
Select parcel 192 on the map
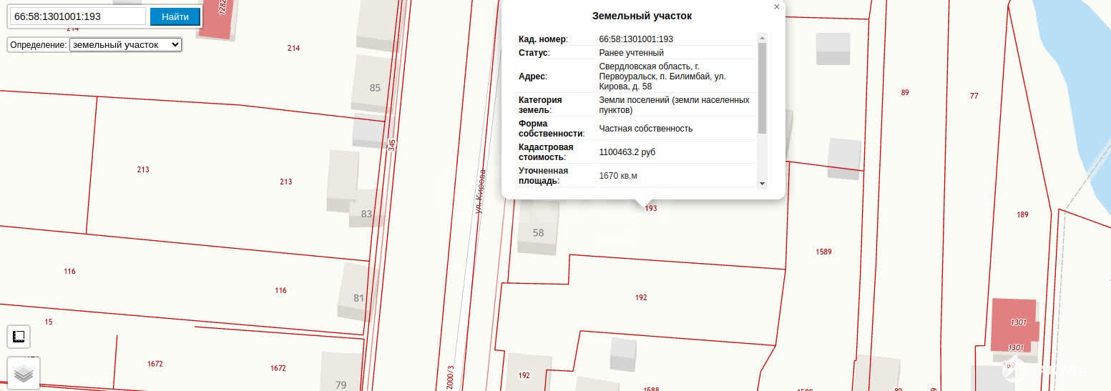click(x=641, y=297)
